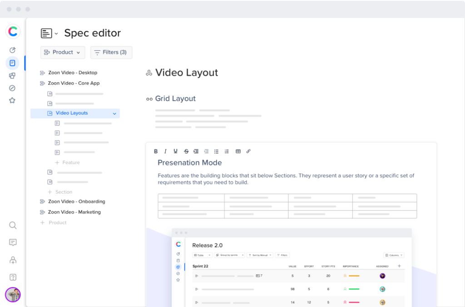Open the chat messages icon in sidebar
The height and width of the screenshot is (307, 465).
pyautogui.click(x=13, y=243)
